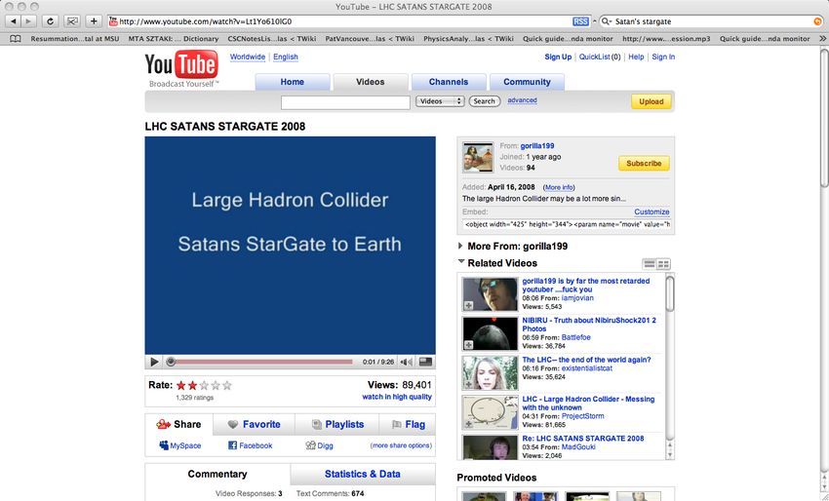
Task: Switch to Statistics & Data tab
Action: (363, 474)
